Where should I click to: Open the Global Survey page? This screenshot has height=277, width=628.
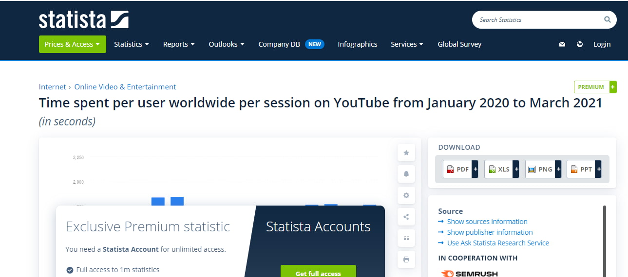point(459,44)
